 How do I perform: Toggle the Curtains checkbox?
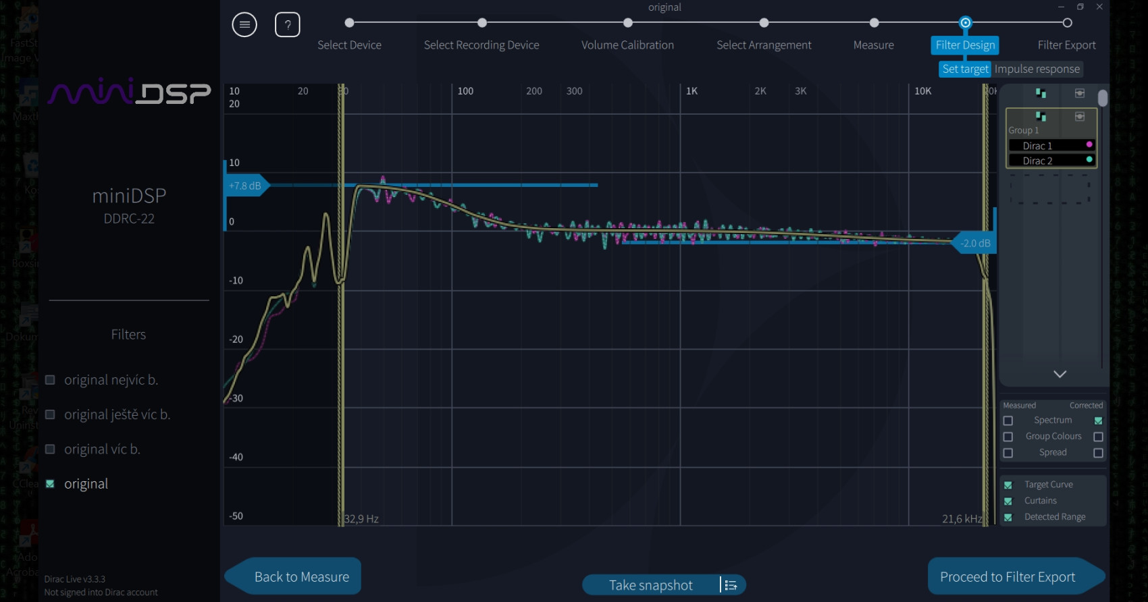(x=1008, y=501)
